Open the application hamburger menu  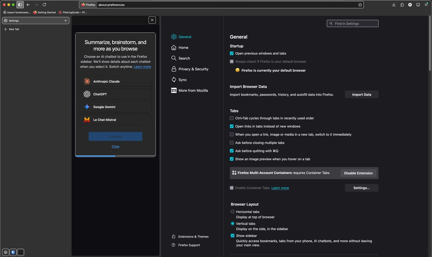(x=426, y=5)
